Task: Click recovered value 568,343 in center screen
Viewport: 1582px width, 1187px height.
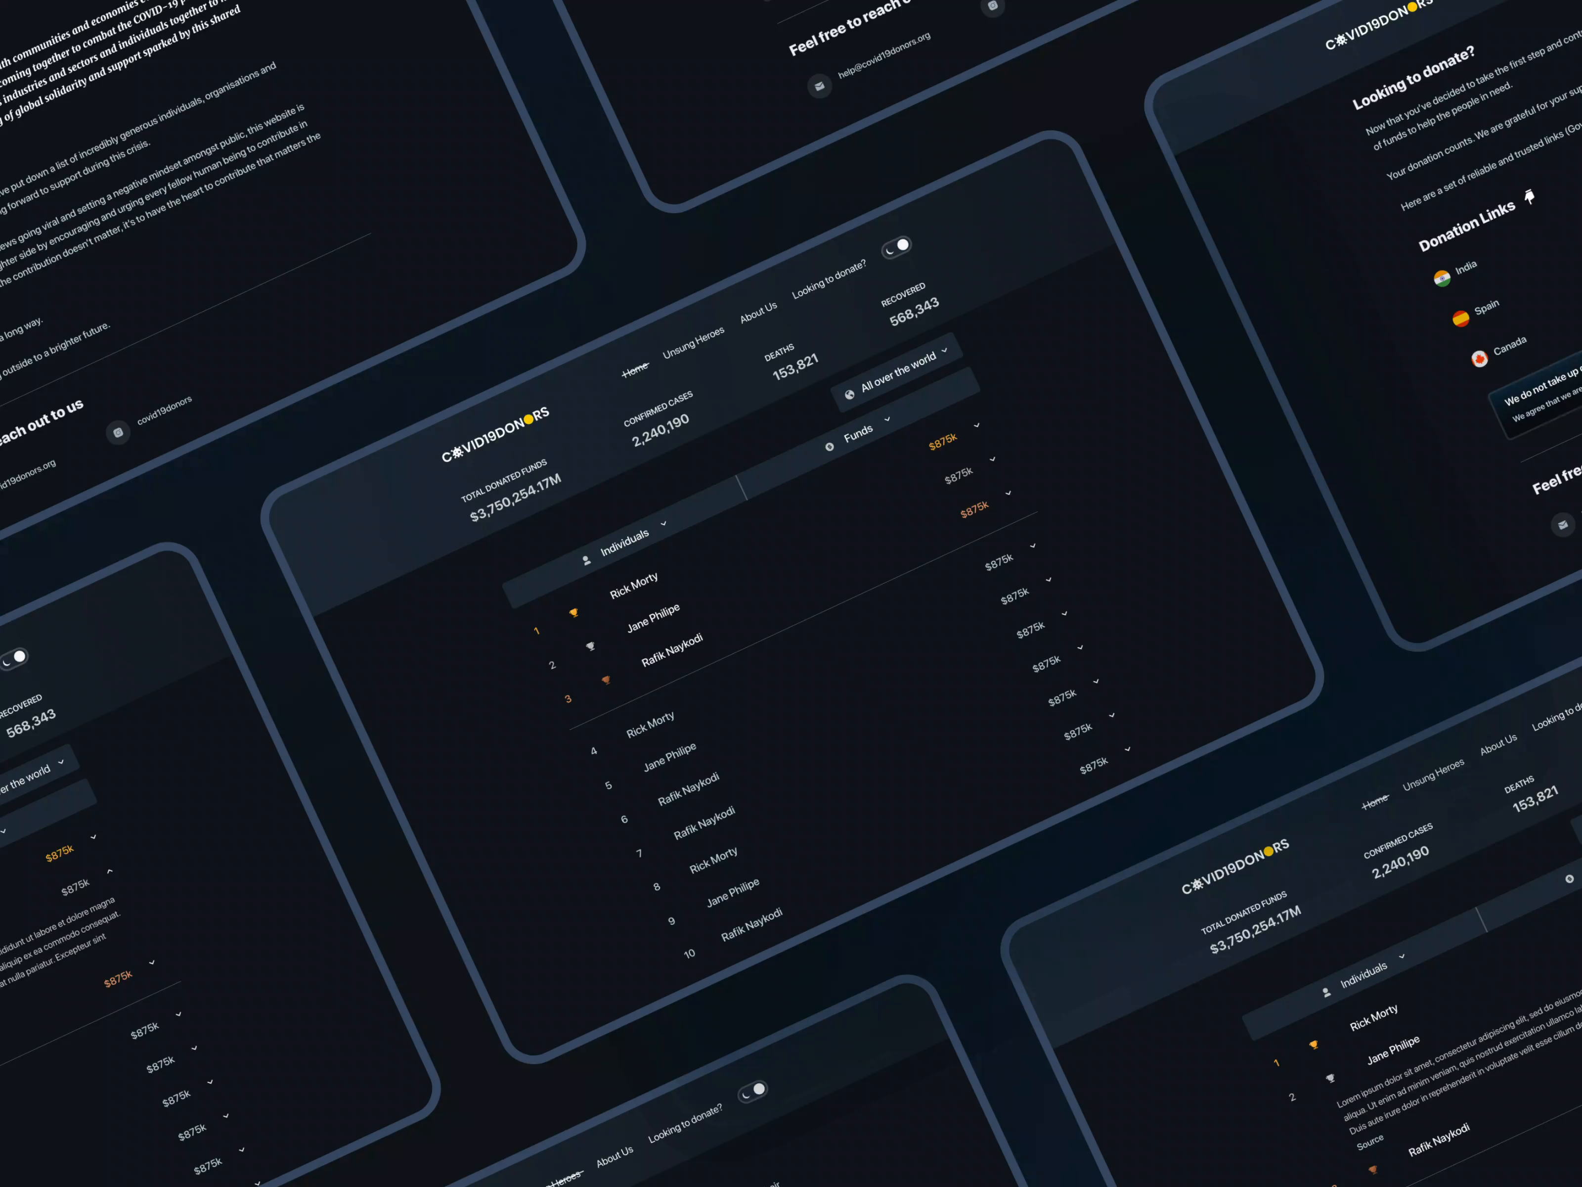Action: 914,313
